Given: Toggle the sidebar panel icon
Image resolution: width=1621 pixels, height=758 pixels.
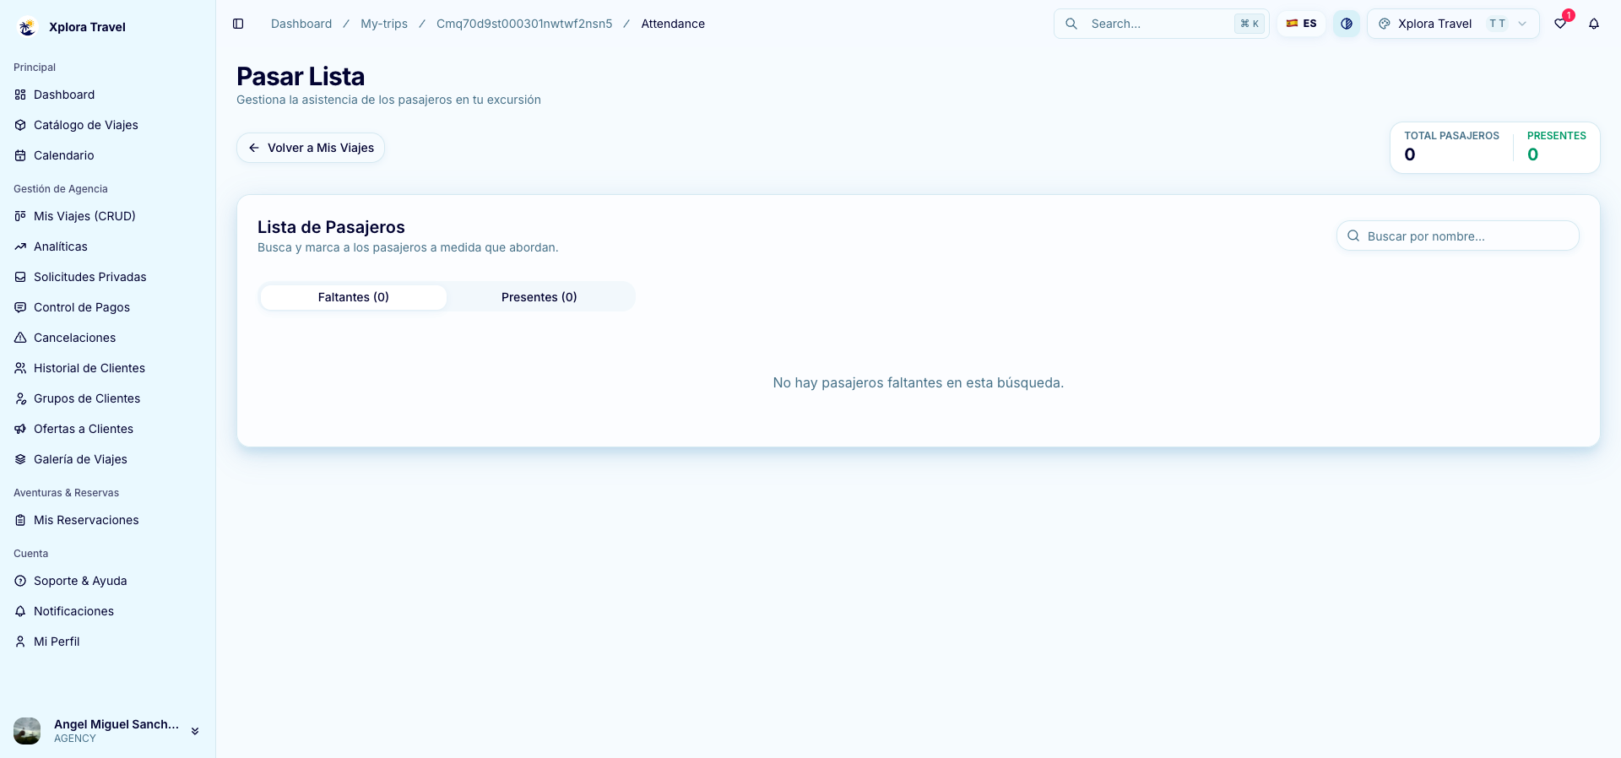Looking at the screenshot, I should pyautogui.click(x=238, y=24).
